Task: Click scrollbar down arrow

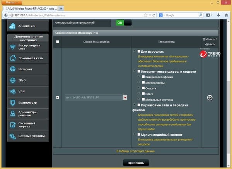Action: point(228,166)
